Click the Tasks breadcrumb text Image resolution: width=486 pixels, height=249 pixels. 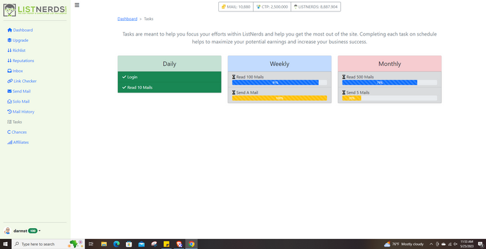[x=149, y=19]
